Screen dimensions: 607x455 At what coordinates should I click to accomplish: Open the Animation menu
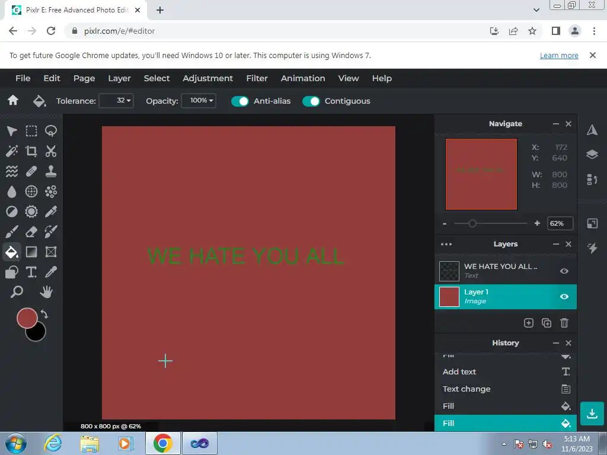click(303, 78)
